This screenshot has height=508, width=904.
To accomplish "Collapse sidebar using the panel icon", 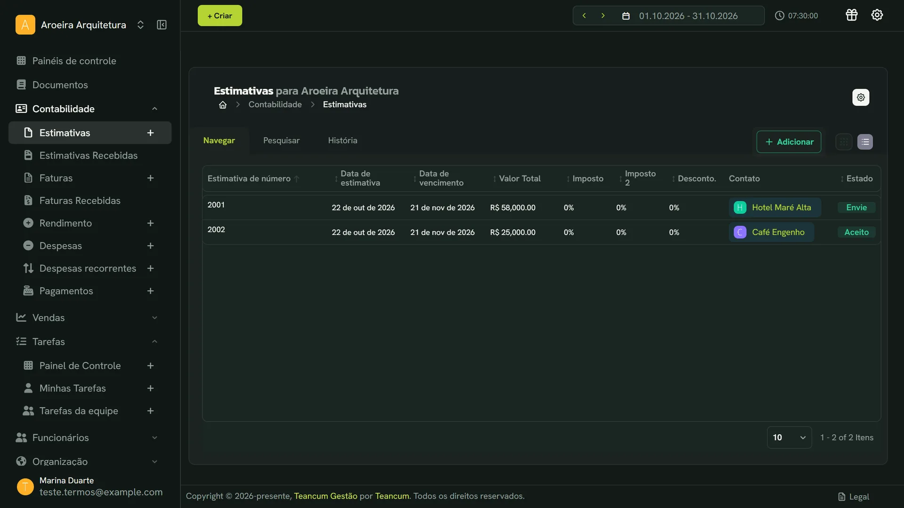I will coord(161,25).
